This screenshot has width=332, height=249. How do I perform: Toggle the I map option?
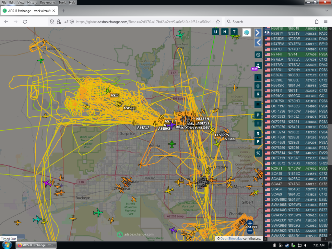258,123
